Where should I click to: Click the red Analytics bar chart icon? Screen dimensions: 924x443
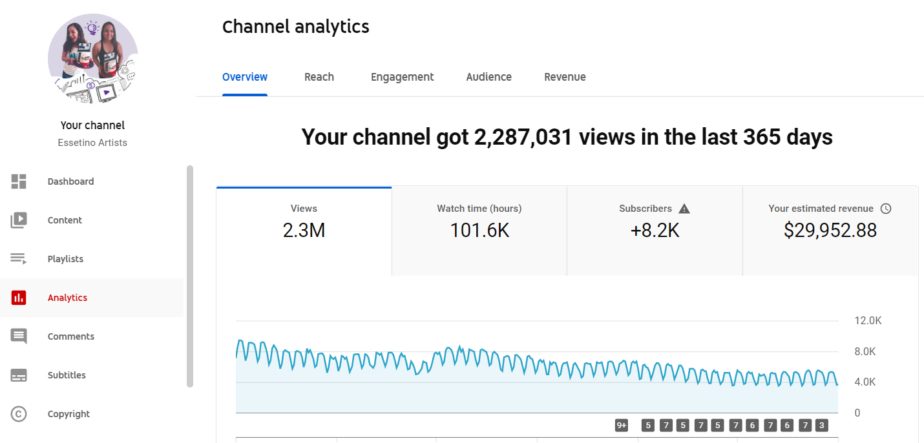[x=19, y=298]
